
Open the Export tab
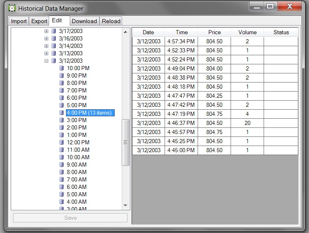39,21
